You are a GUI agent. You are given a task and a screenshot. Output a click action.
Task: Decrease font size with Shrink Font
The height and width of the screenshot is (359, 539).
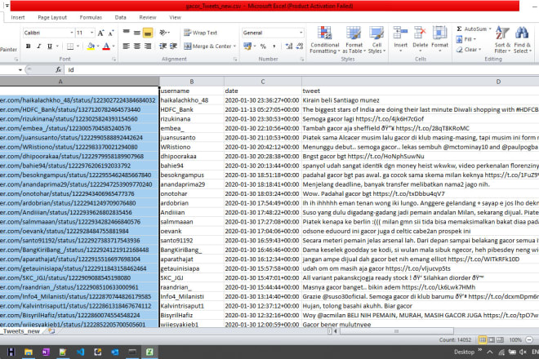111,33
